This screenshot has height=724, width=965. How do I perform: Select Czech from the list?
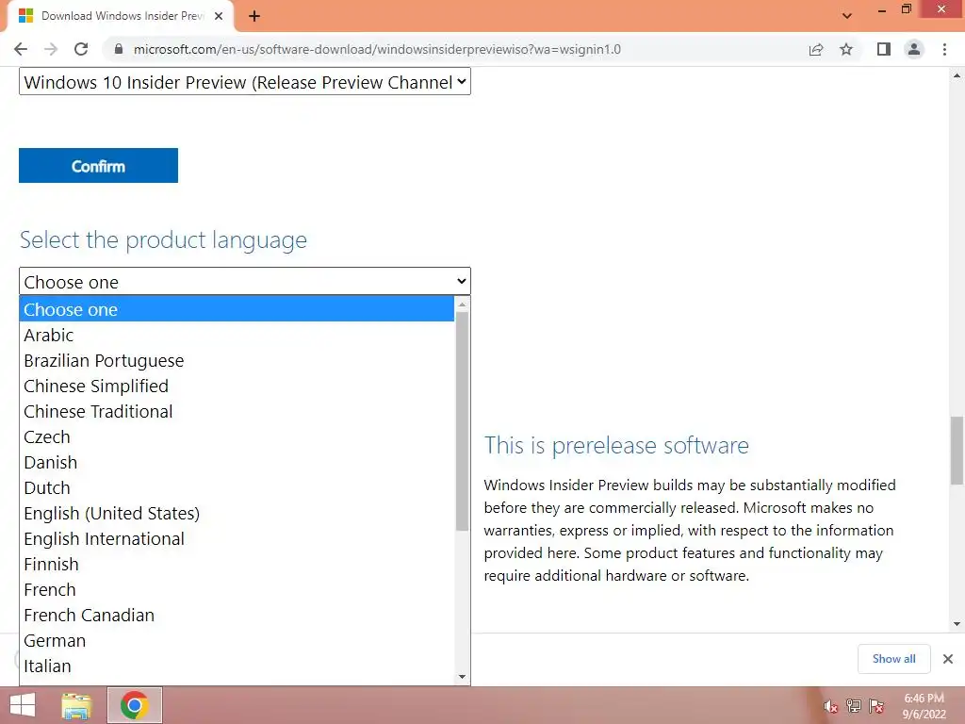(x=237, y=436)
